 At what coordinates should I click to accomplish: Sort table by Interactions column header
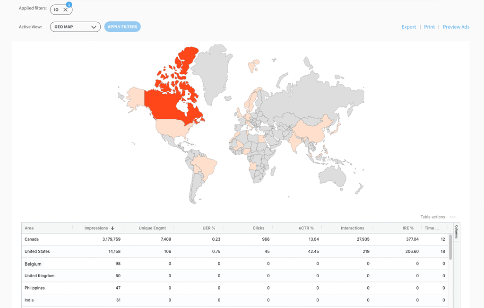pos(353,228)
